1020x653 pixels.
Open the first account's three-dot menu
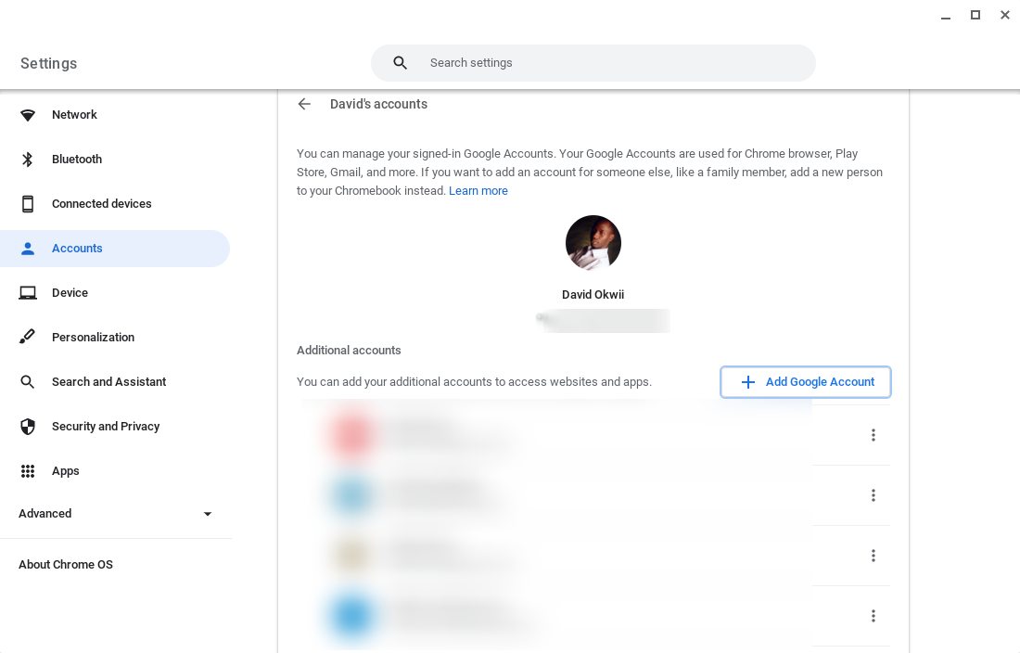pos(873,435)
